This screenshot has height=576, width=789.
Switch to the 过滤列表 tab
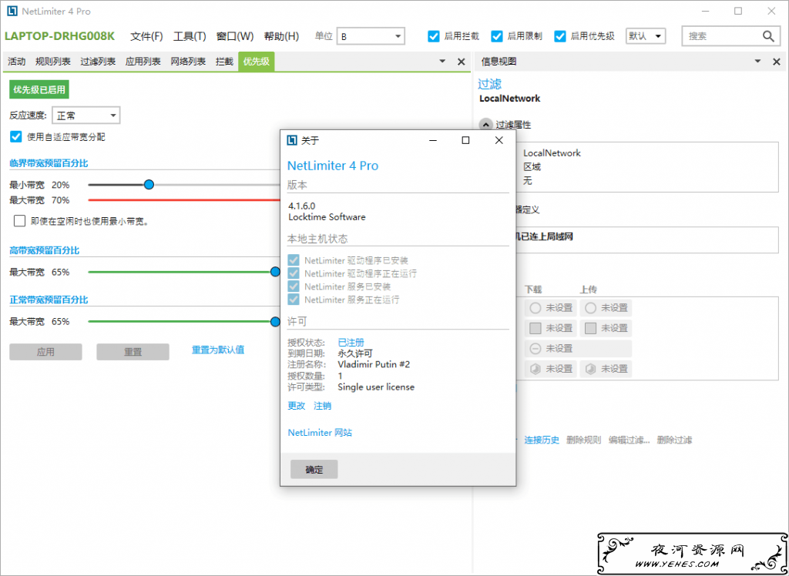[98, 62]
